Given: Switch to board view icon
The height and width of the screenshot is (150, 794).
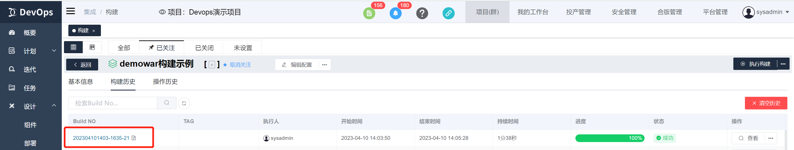Looking at the screenshot, I should click(x=92, y=47).
